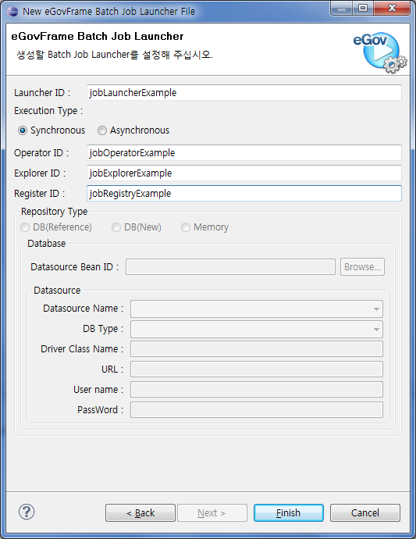
Task: Browse for Datasource Bean ID
Action: (362, 266)
